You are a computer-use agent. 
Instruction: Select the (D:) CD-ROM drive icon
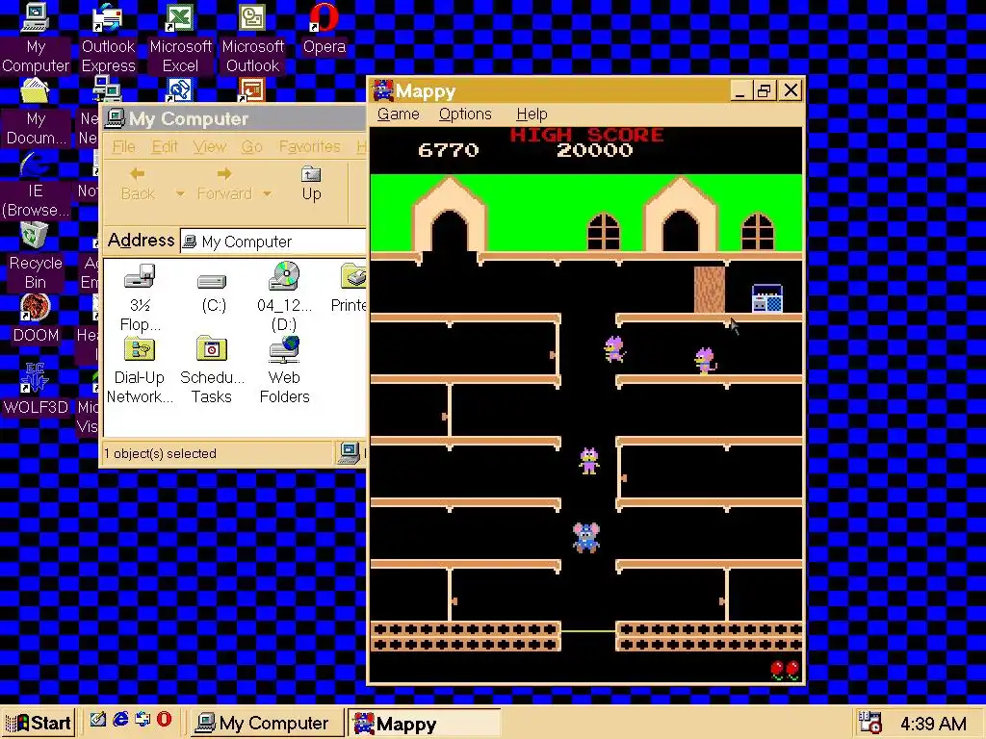pyautogui.click(x=284, y=297)
